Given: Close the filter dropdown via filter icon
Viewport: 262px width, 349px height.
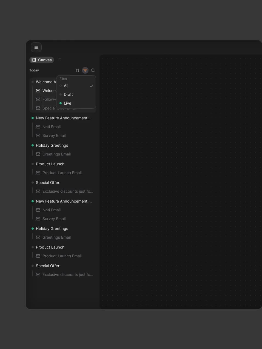Looking at the screenshot, I should tap(85, 70).
